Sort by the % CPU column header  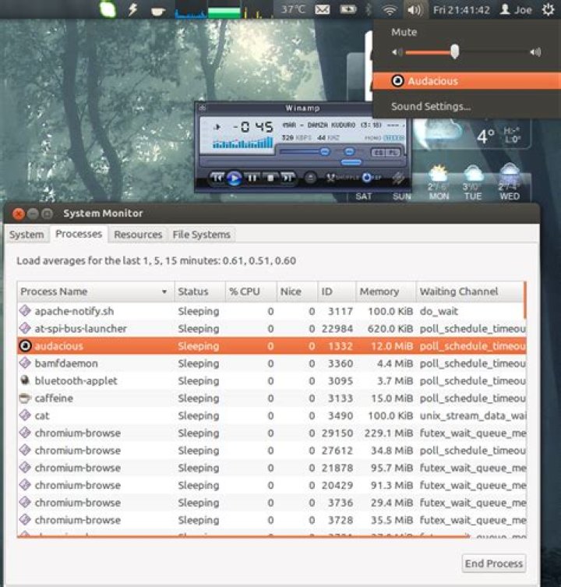pyautogui.click(x=251, y=292)
